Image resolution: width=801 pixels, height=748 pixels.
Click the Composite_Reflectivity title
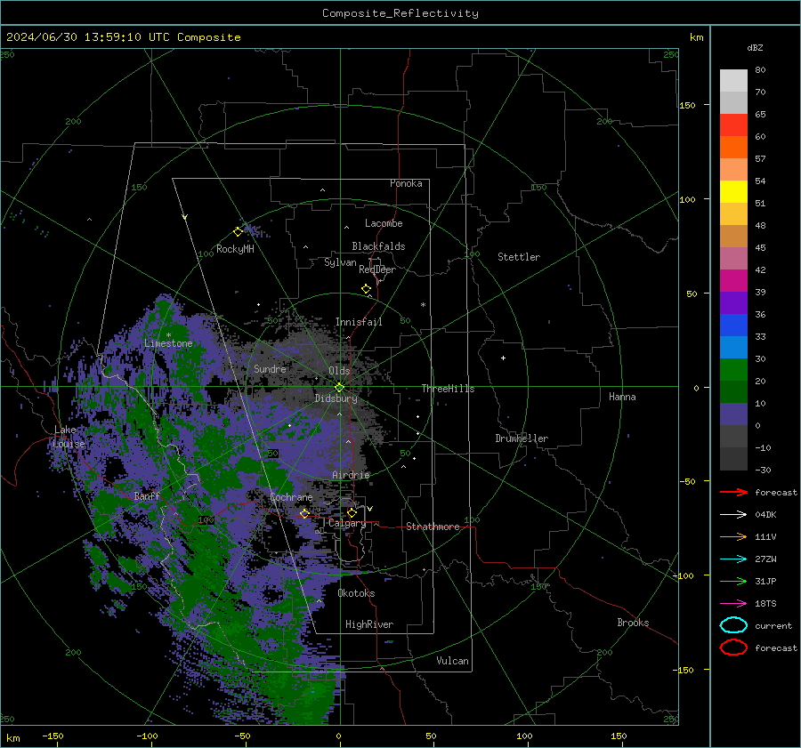pyautogui.click(x=400, y=13)
